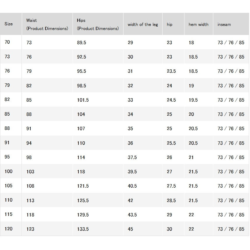Select hem width 19.5 value

point(193,100)
